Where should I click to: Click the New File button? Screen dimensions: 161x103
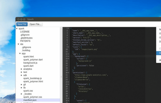22,24
